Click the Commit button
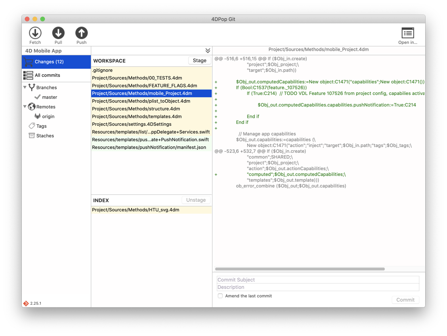This screenshot has height=336, width=447. 405,300
